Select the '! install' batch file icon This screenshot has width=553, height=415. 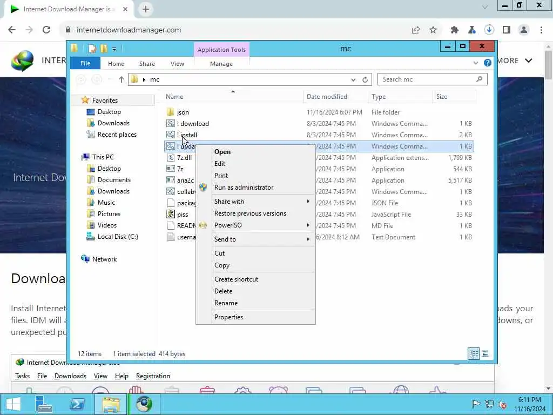click(x=170, y=135)
